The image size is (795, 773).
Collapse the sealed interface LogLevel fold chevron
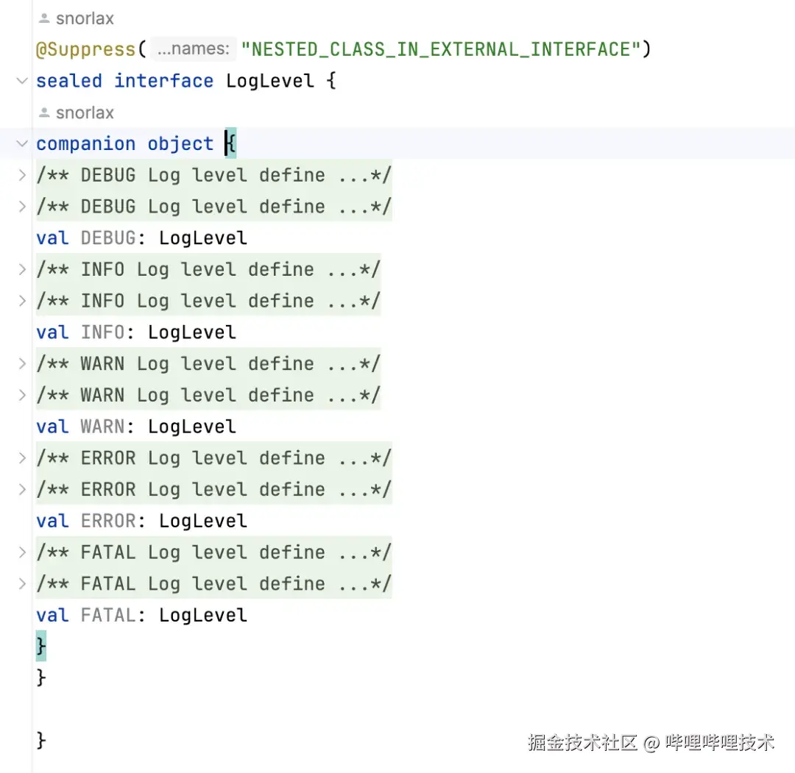(22, 81)
